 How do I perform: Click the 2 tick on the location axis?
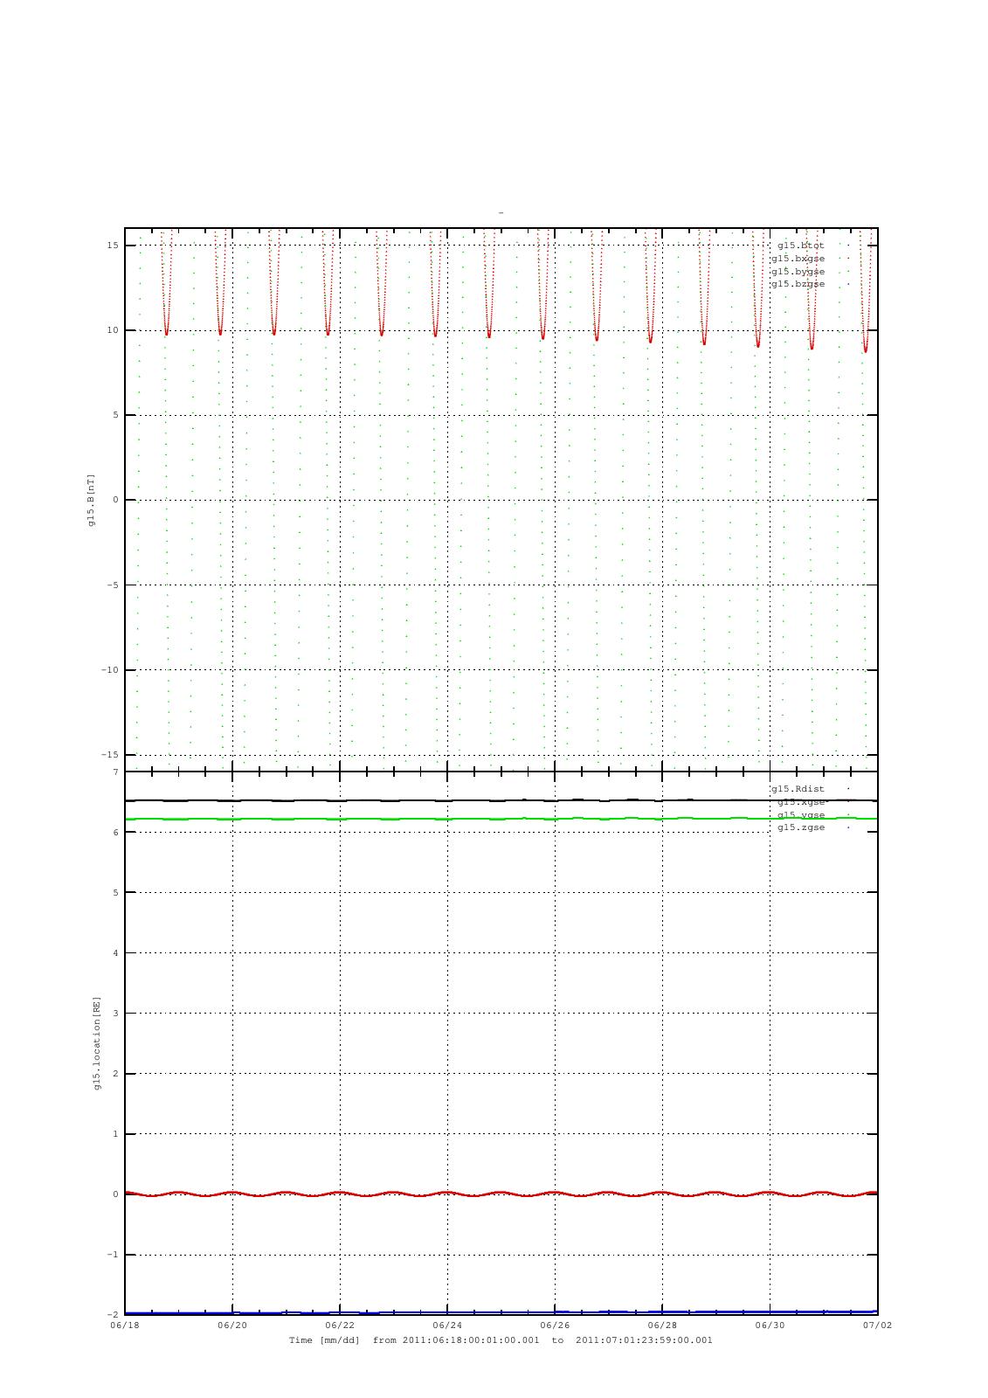click(115, 1073)
